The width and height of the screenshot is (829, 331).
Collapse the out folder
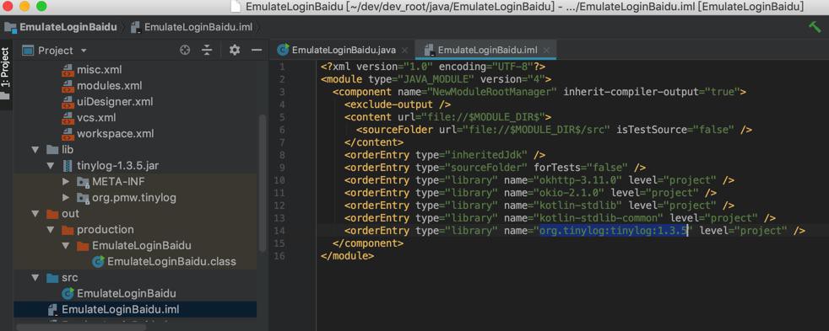tap(35, 213)
